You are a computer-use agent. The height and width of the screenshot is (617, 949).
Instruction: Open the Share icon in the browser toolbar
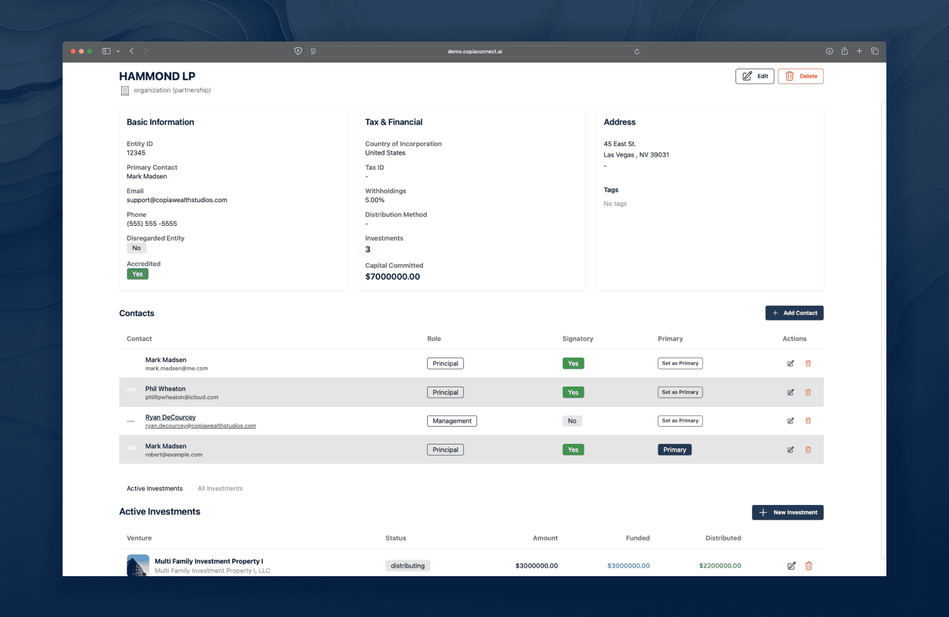[844, 51]
